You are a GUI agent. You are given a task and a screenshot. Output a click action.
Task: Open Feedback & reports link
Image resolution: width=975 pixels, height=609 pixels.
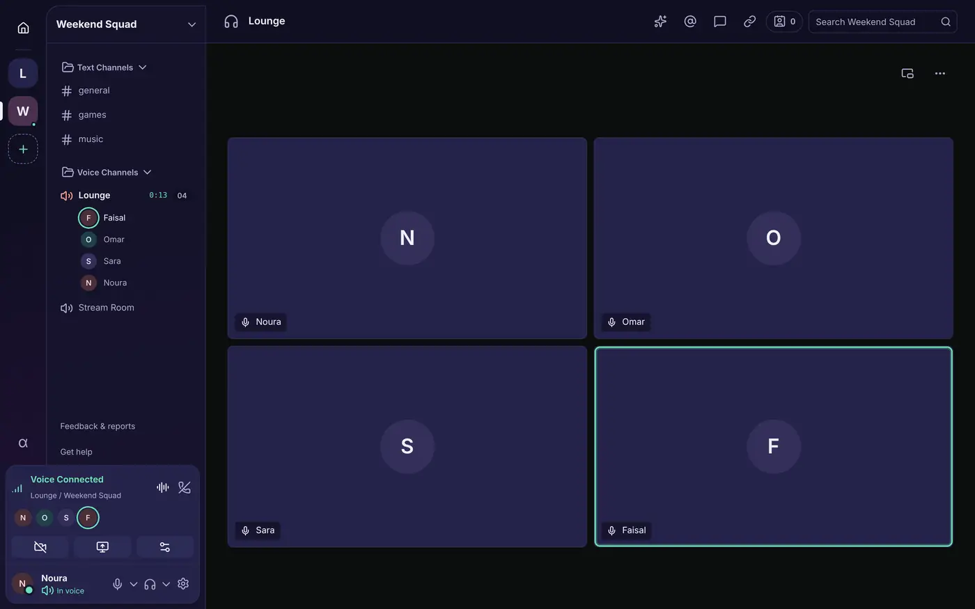pos(97,426)
